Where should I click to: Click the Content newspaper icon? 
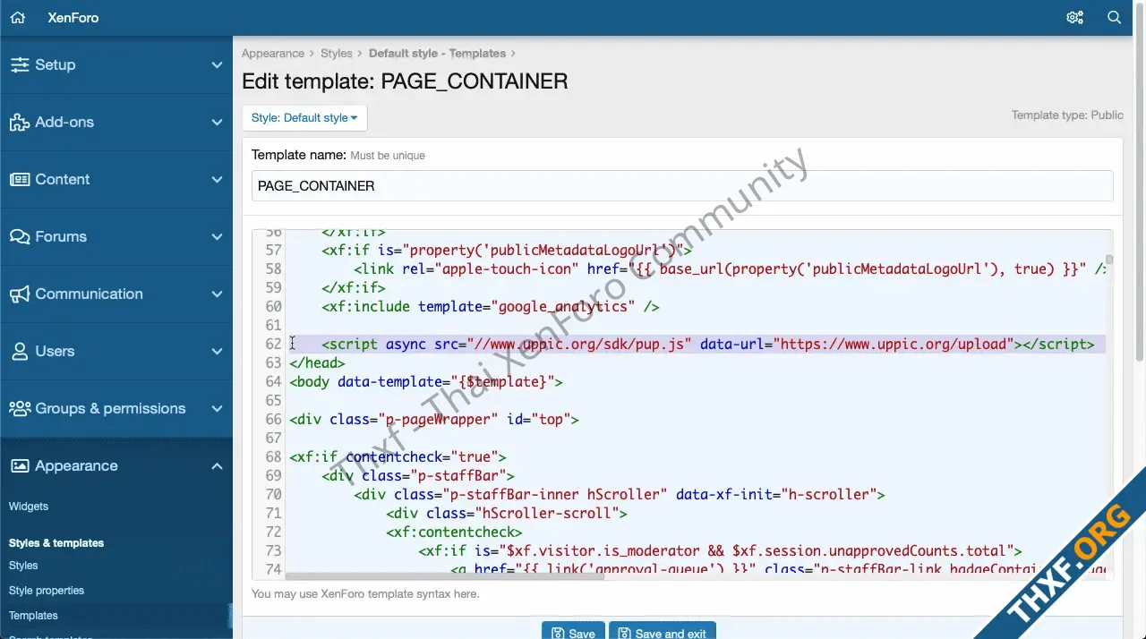[x=19, y=180]
